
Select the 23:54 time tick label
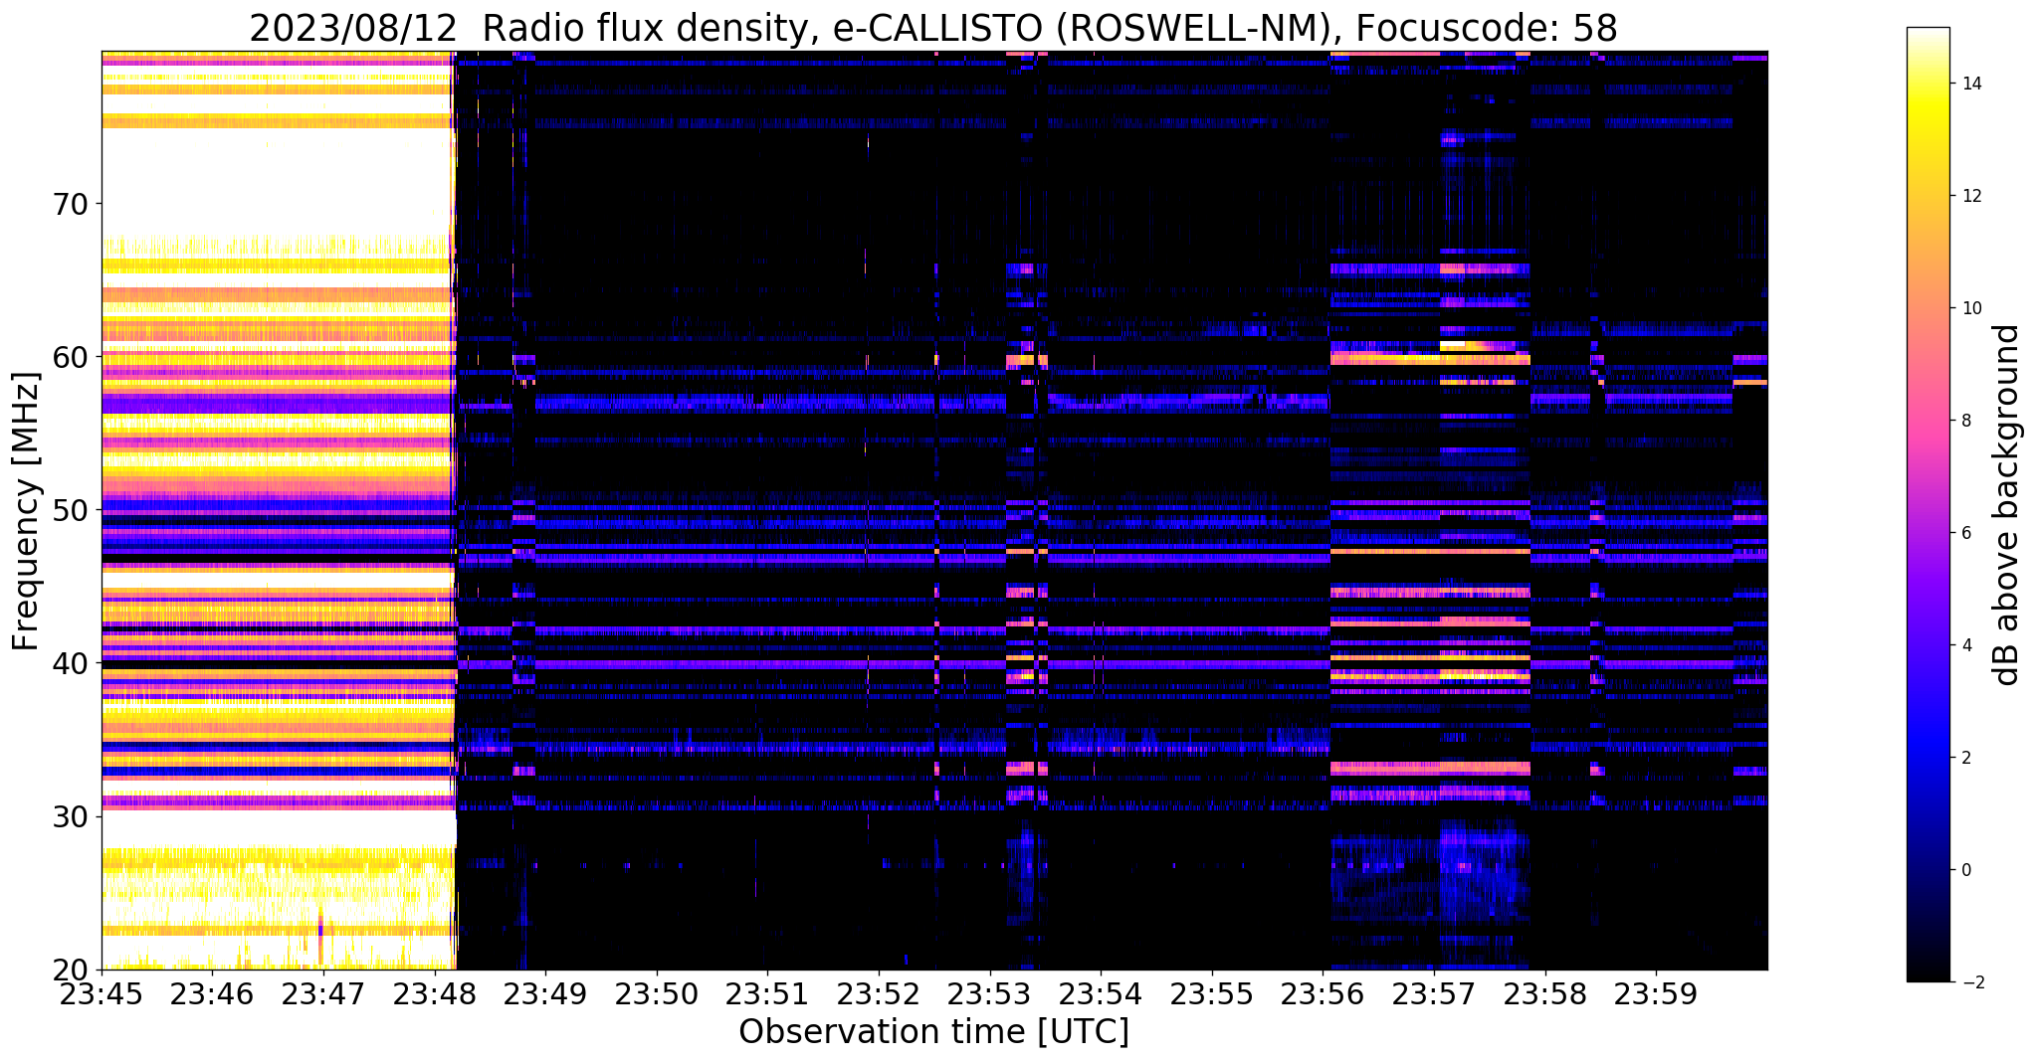click(1101, 993)
